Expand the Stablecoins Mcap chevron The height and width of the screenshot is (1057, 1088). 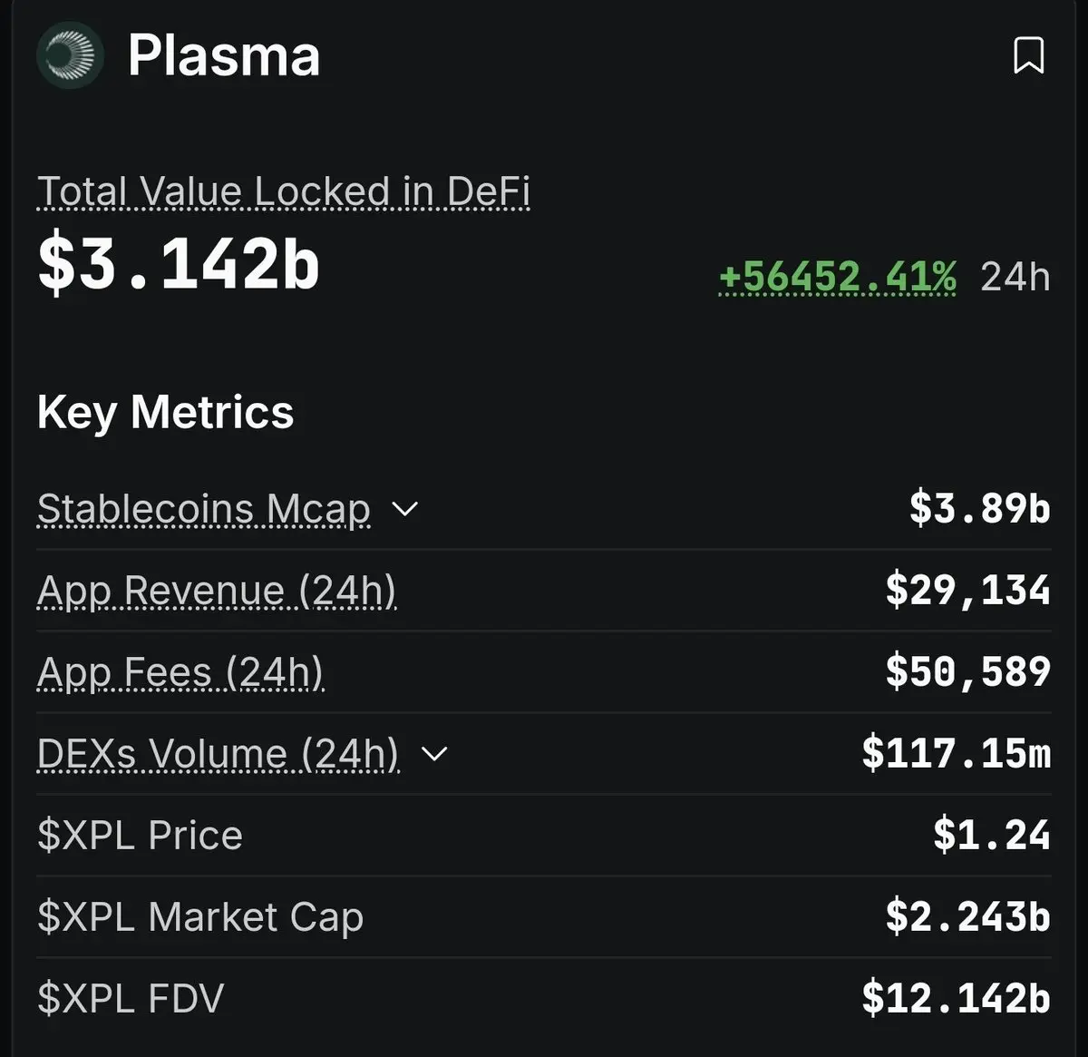[x=404, y=509]
